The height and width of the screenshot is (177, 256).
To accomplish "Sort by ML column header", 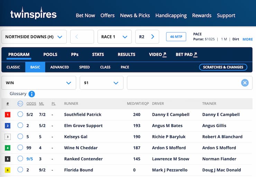I will click(x=42, y=104).
